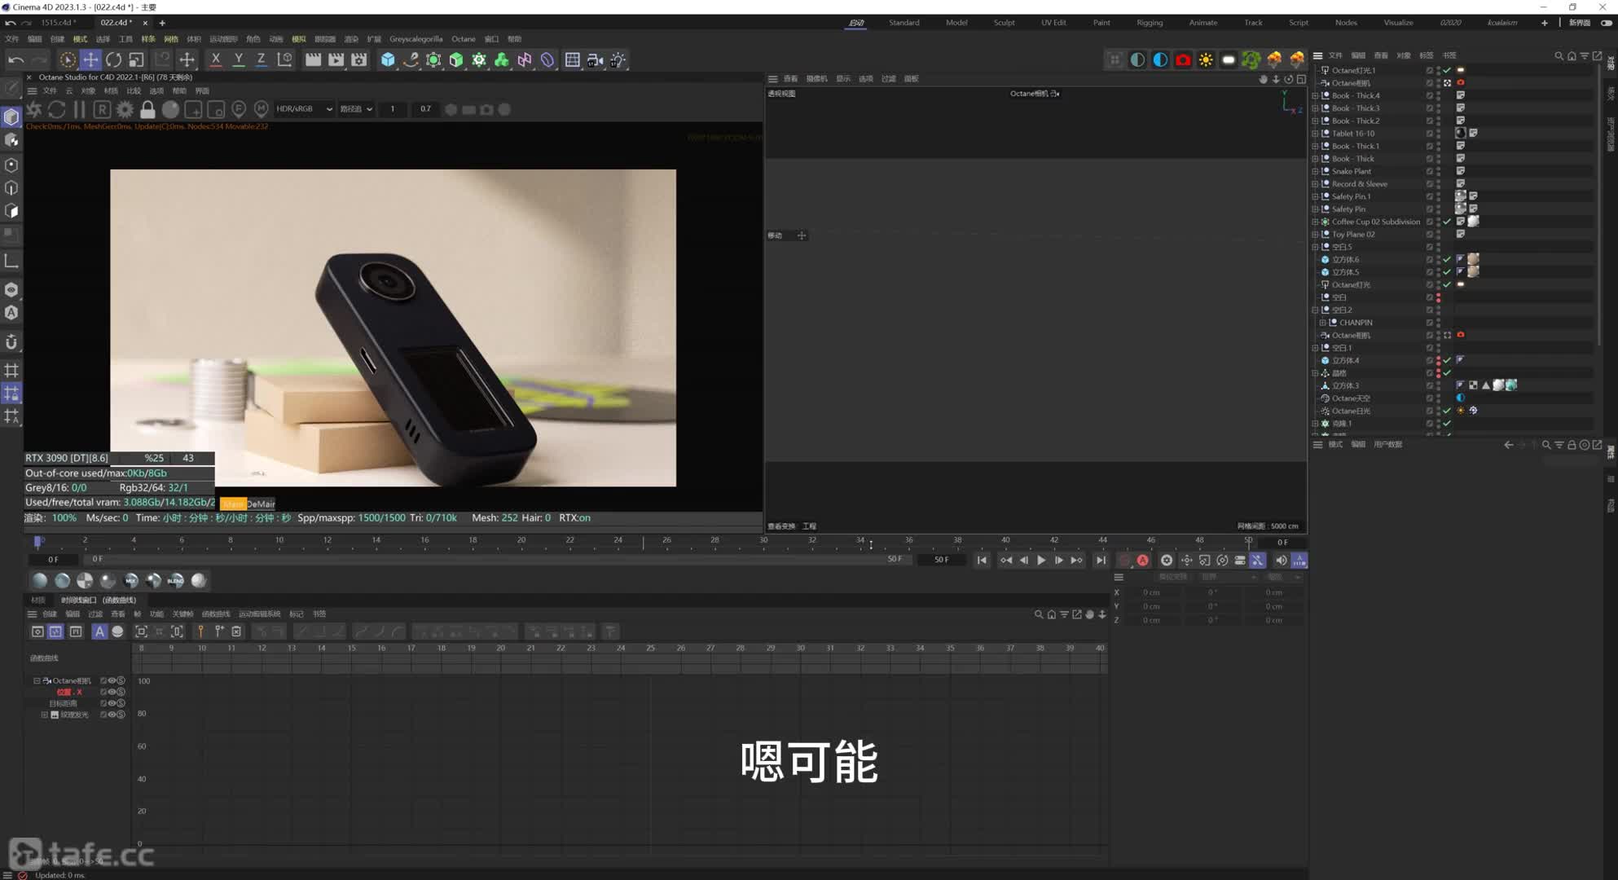
Task: Open Edit Render Settings clapperboard gear
Action: coord(358,59)
